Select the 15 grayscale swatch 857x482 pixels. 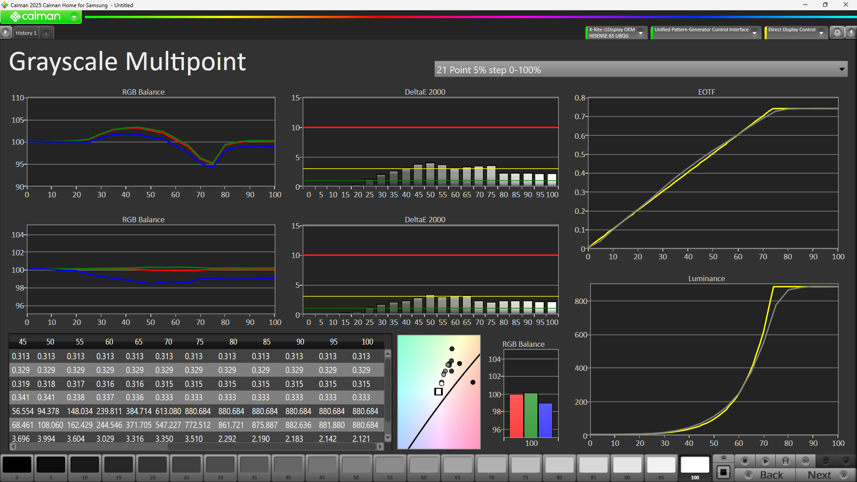119,468
